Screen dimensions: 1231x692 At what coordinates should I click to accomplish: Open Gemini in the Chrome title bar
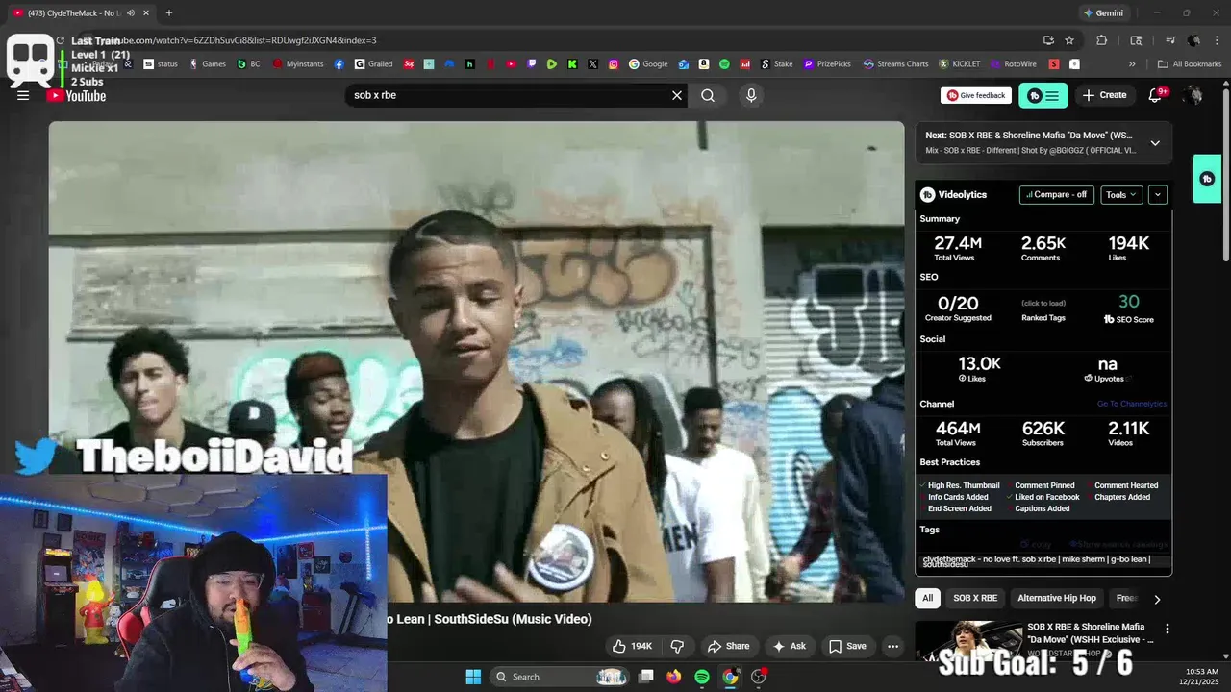[1102, 12]
